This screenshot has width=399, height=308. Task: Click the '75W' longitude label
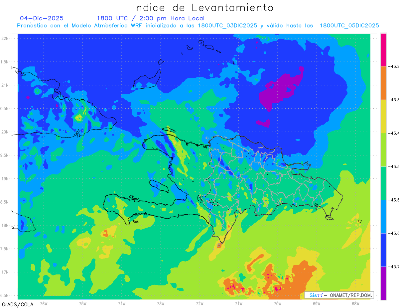click(82, 304)
